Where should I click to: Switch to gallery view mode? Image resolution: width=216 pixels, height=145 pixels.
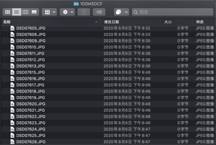pyautogui.click(x=34, y=12)
